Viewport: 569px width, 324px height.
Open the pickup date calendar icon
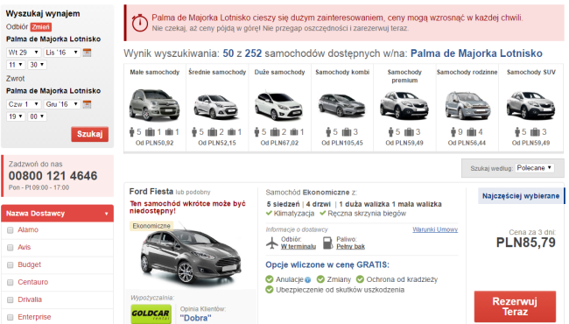pos(87,53)
